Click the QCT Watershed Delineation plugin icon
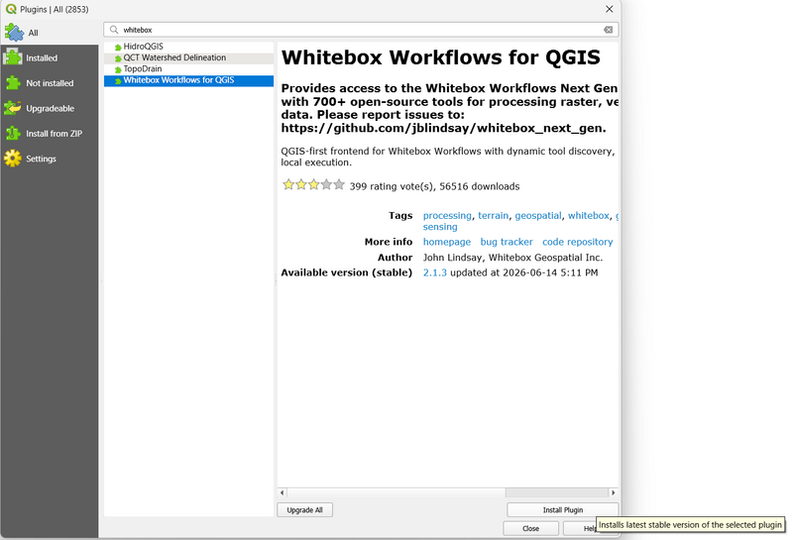Screen dimensions: 793x540 118,58
